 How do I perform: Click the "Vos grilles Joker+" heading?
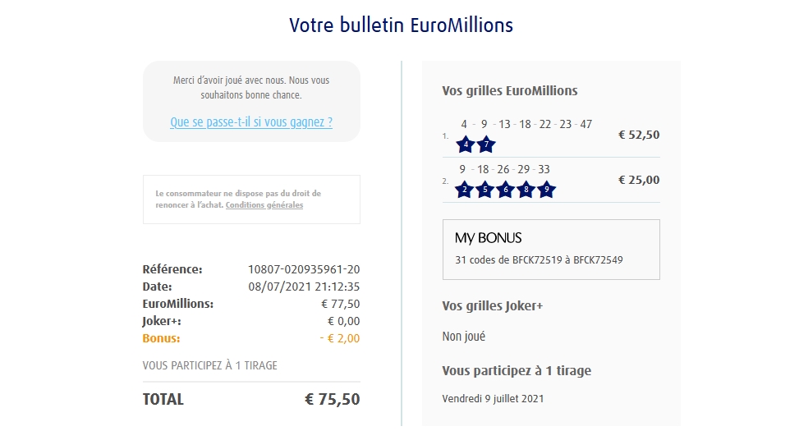pyautogui.click(x=493, y=306)
